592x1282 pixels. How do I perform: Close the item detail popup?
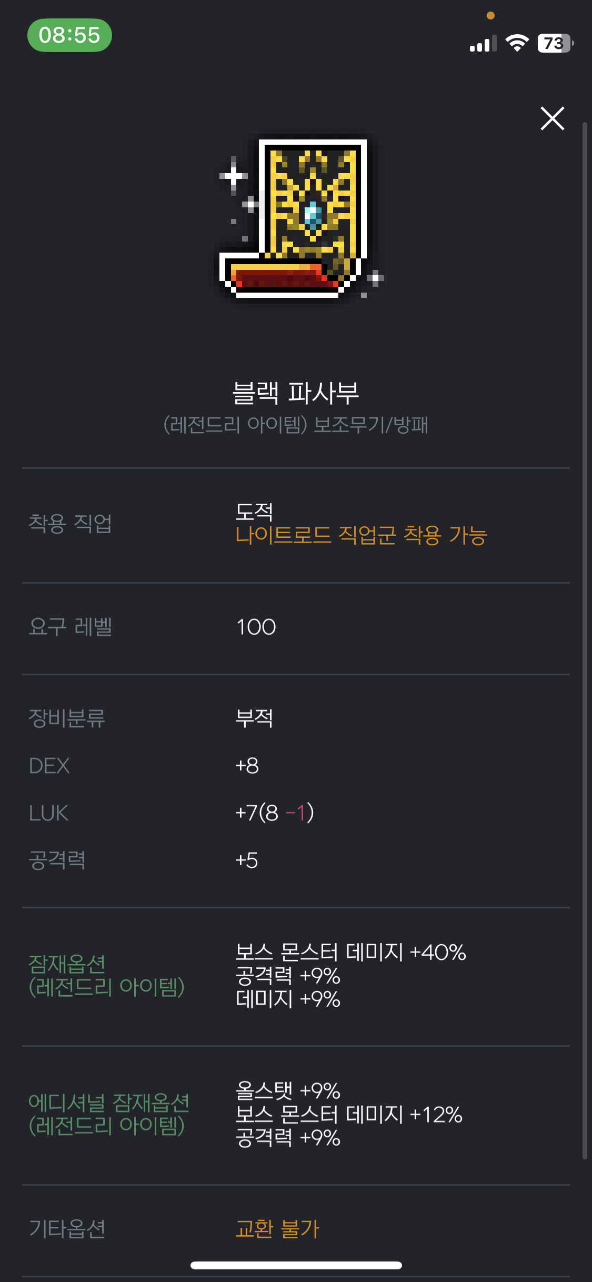pos(552,118)
